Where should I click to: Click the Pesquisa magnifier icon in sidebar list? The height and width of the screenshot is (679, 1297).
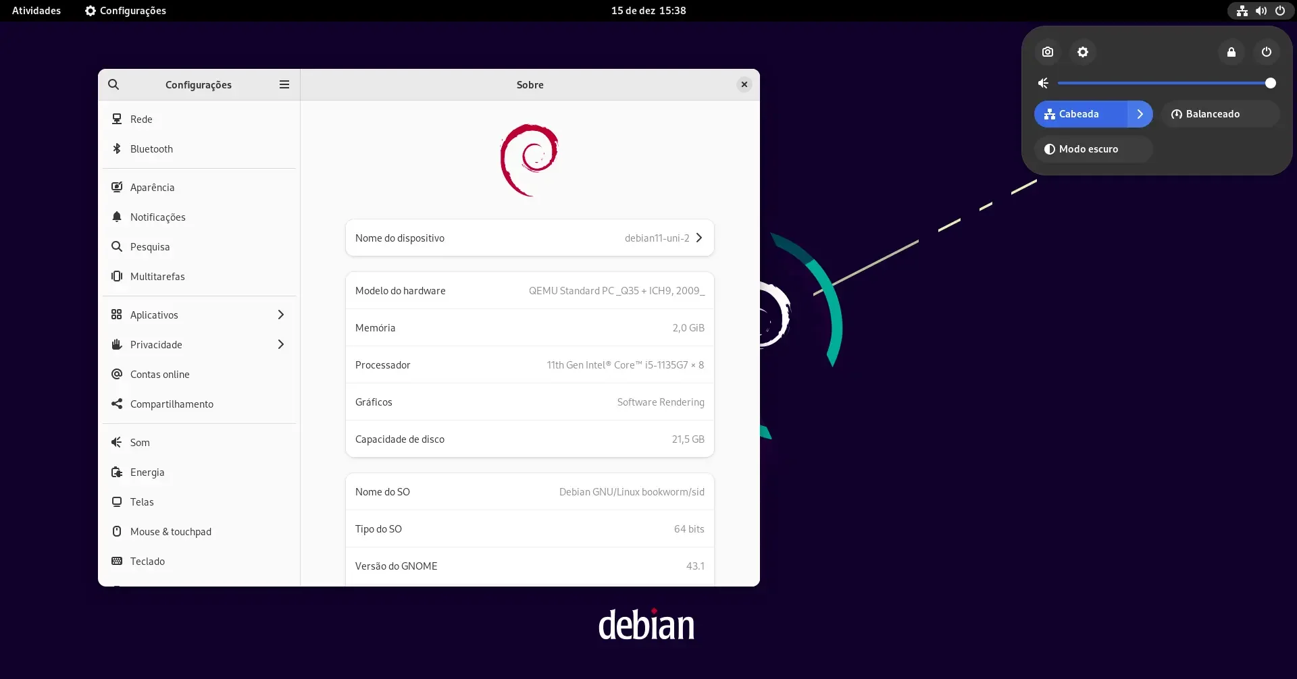[x=117, y=246]
